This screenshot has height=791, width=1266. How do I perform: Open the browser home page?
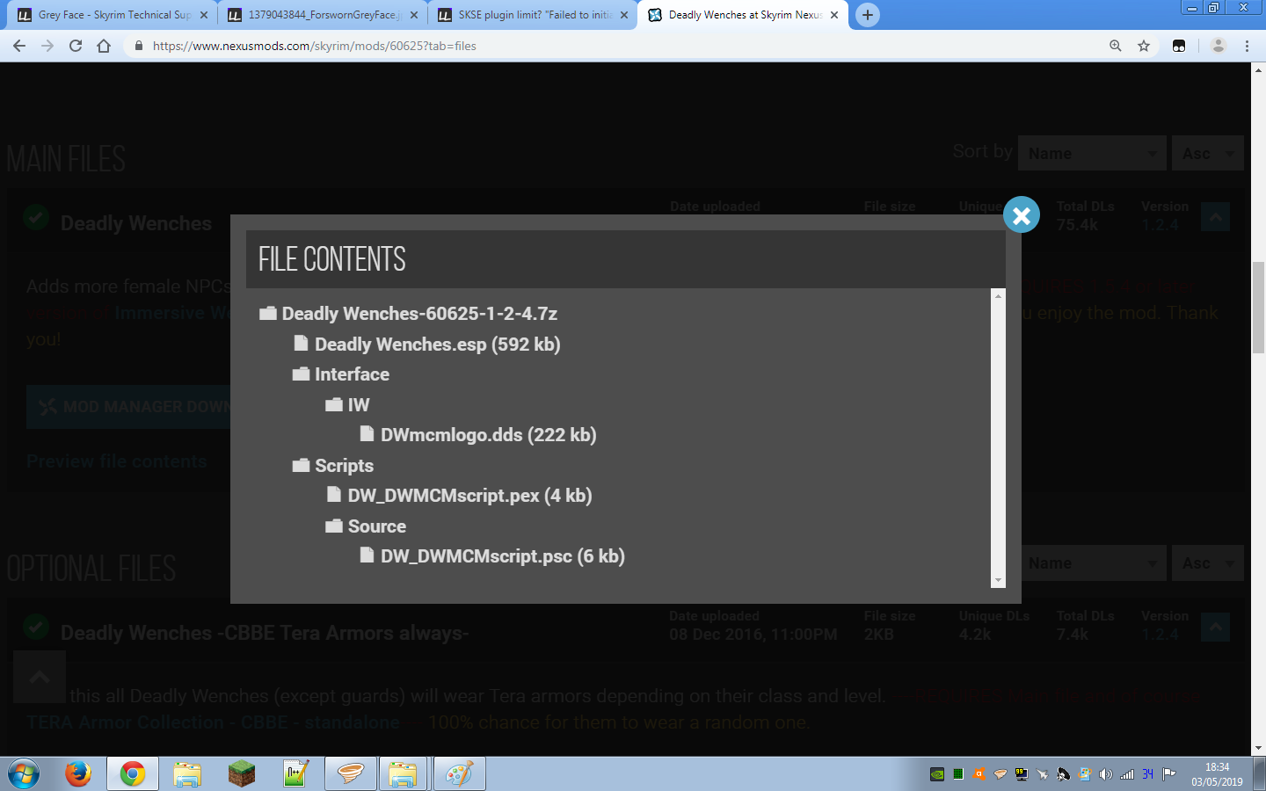pos(104,46)
